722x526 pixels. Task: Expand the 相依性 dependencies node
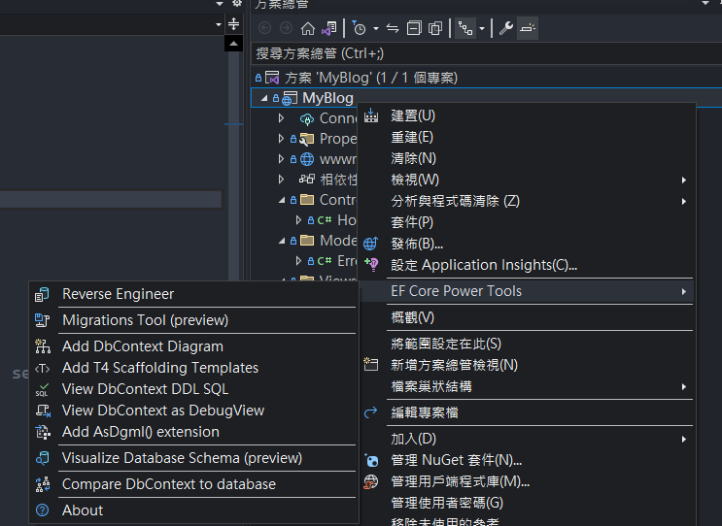pos(282,180)
